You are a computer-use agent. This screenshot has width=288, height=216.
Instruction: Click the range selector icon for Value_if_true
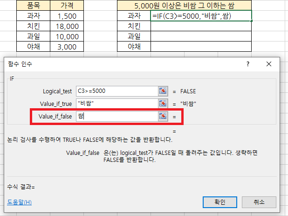pos(163,104)
